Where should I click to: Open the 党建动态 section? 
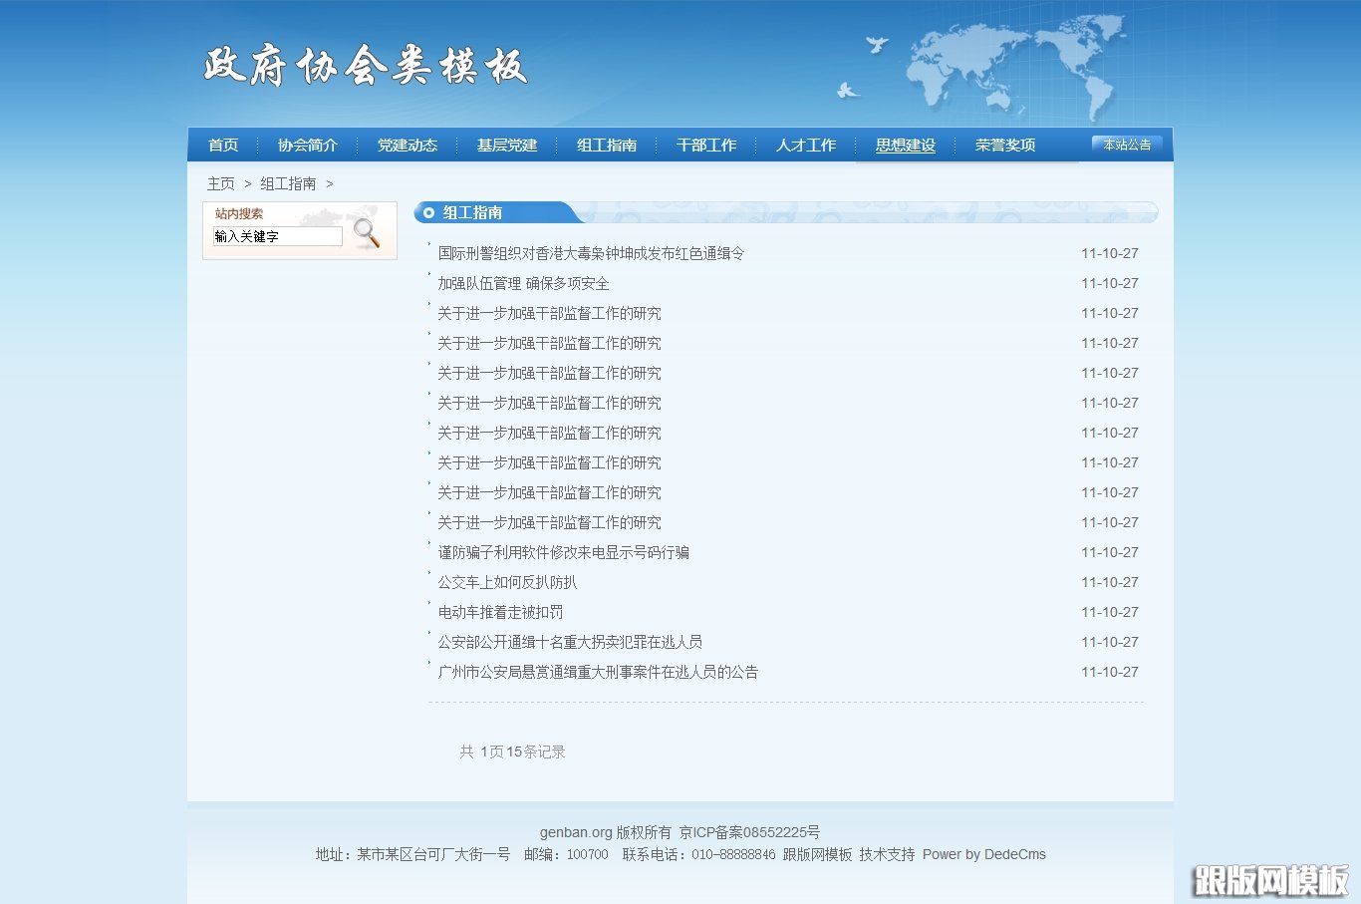click(407, 145)
